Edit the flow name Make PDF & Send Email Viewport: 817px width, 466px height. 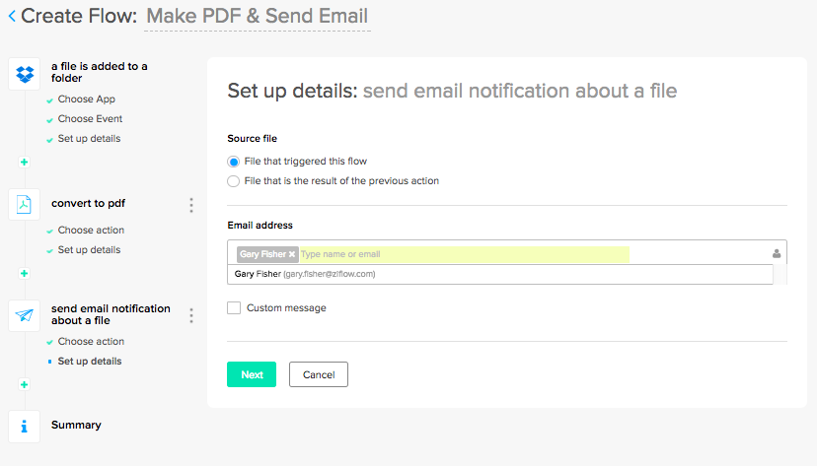coord(257,16)
